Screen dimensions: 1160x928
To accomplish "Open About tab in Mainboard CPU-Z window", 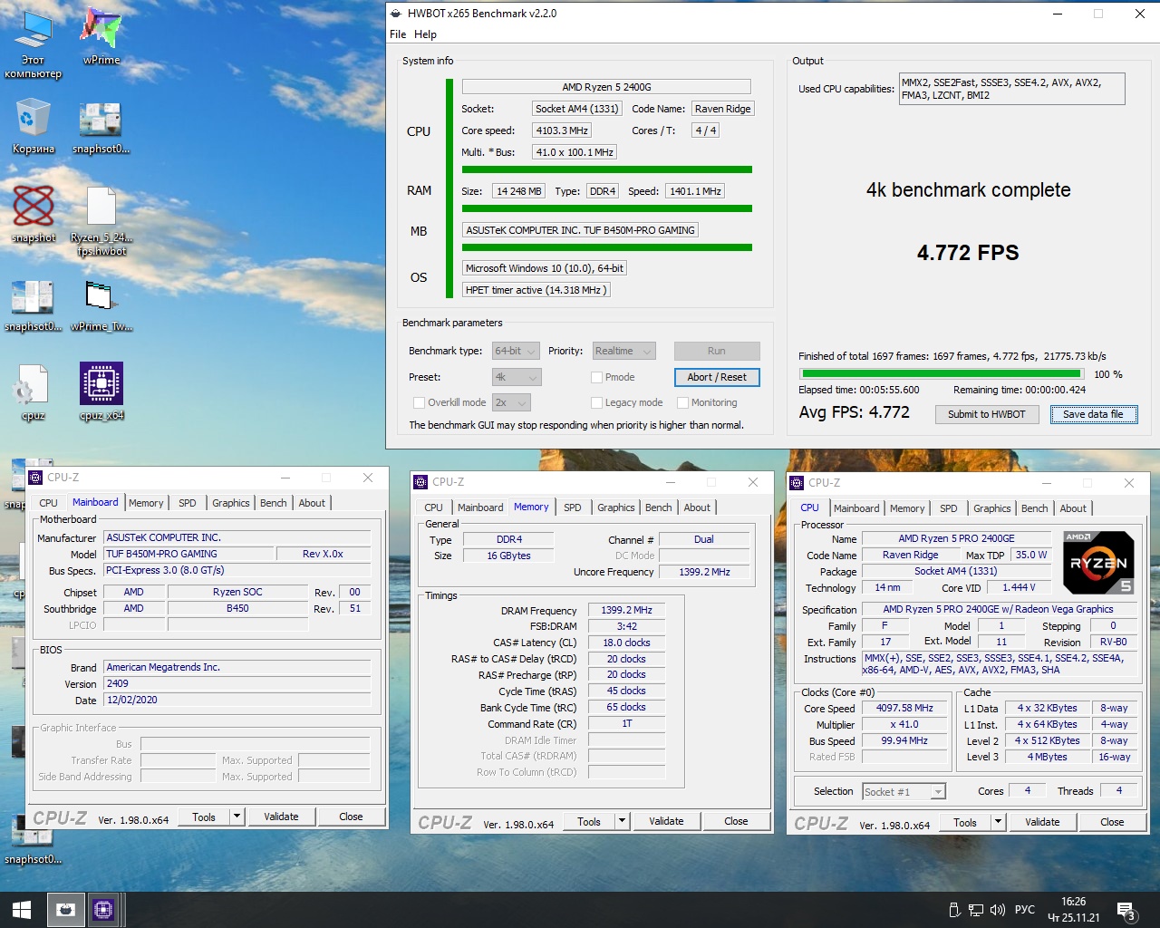I will [312, 503].
